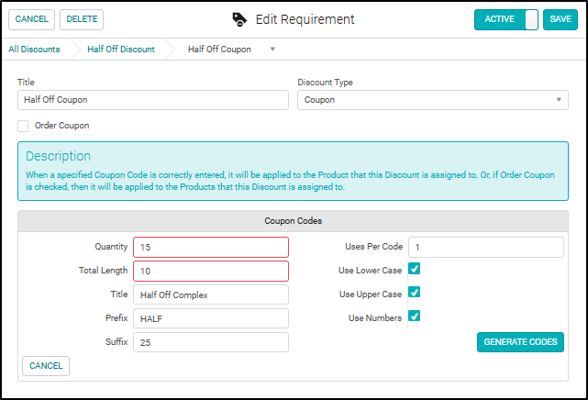Screen dimensions: 588x400
Task: Click the Discount Type label
Action: coord(325,82)
